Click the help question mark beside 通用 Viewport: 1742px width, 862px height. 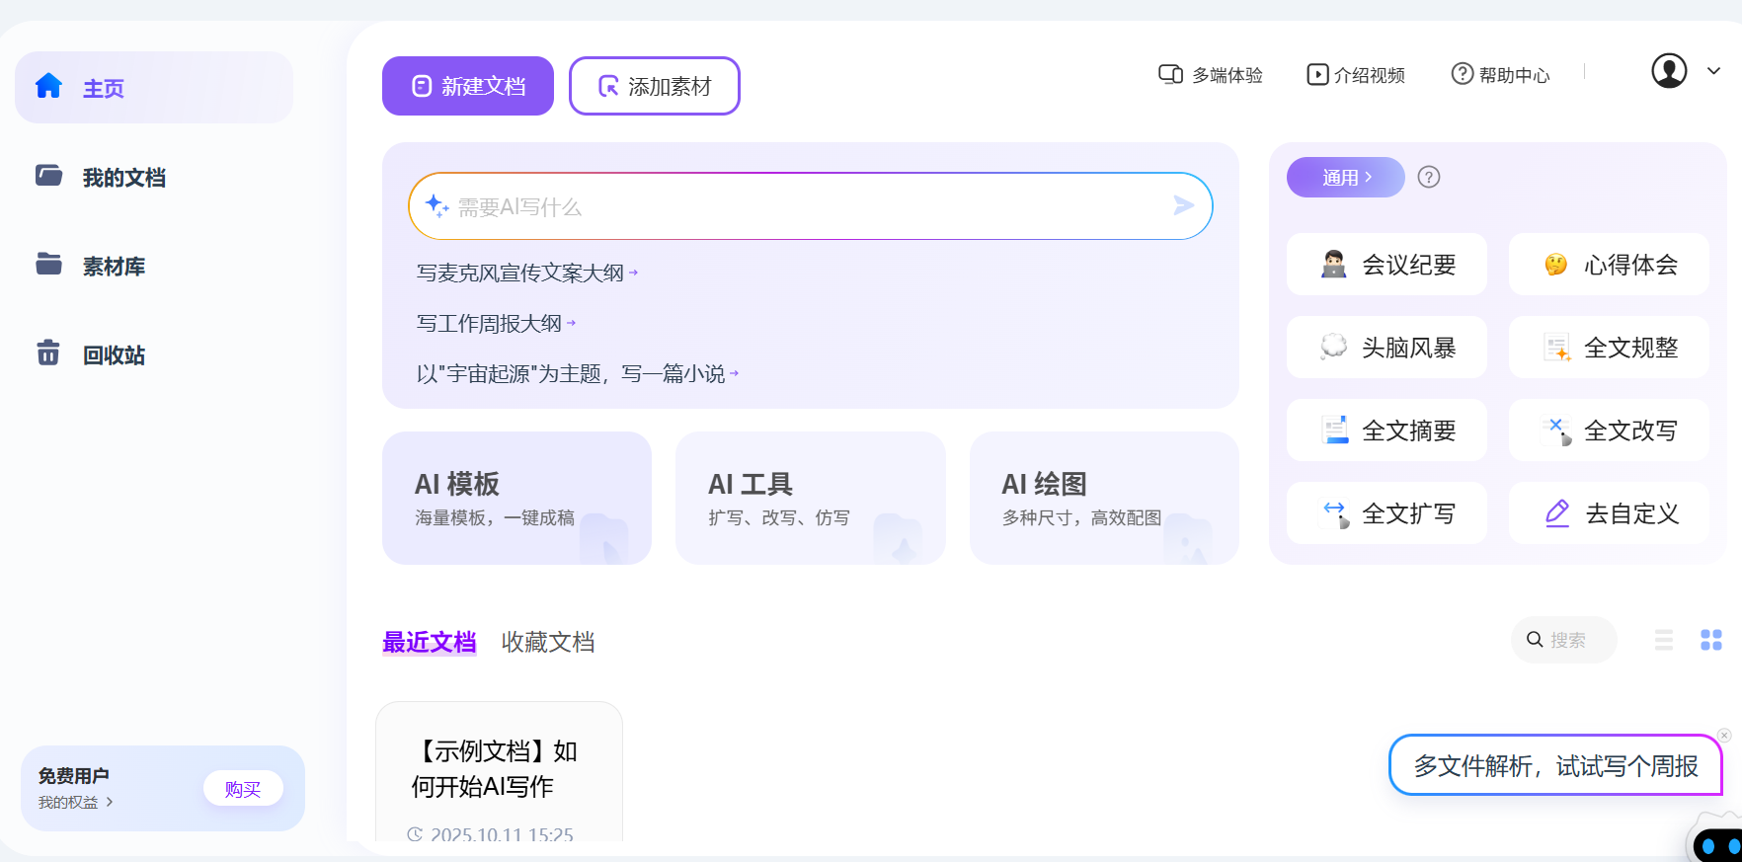pyautogui.click(x=1428, y=178)
